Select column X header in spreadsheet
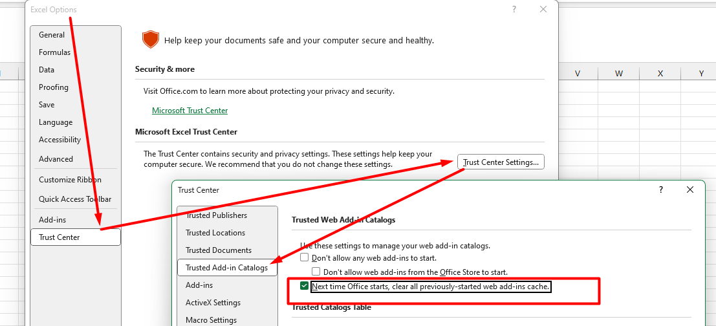 pos(660,74)
